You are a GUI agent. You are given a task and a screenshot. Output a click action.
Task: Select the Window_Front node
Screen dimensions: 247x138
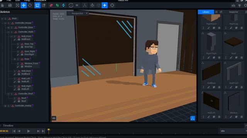pos(31,63)
